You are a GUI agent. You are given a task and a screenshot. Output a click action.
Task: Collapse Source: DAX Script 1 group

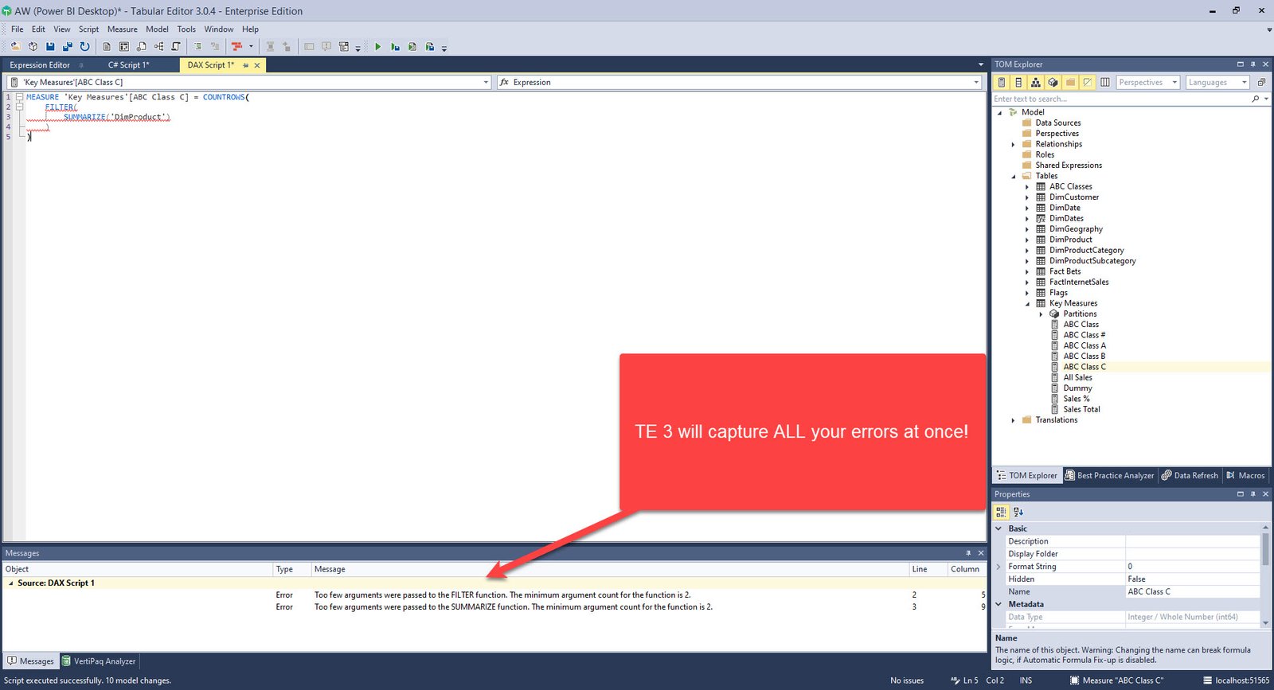point(10,583)
